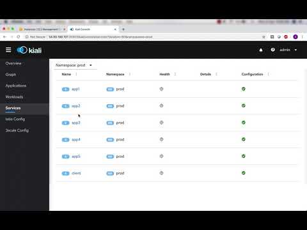Sort by the Name column header
This screenshot has height=230, width=307.
click(67, 74)
